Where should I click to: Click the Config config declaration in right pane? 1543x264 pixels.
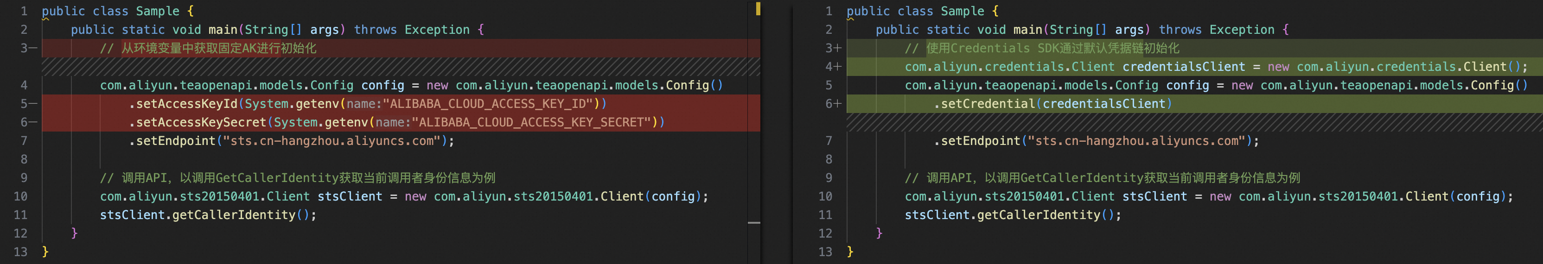pos(1216,86)
